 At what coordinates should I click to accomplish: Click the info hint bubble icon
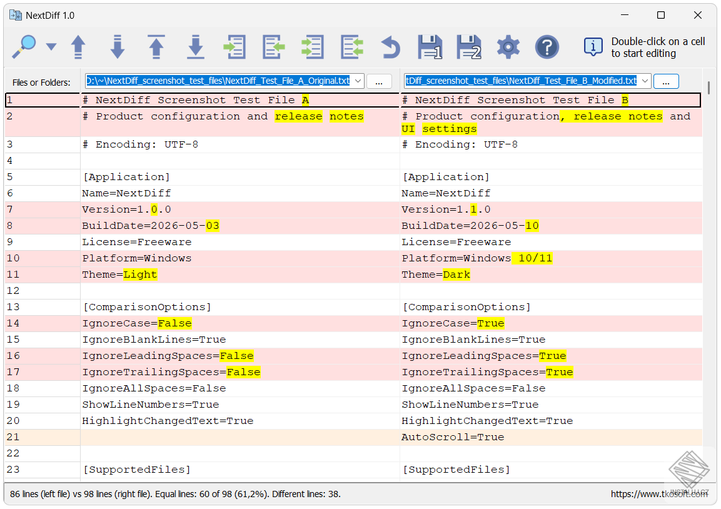(593, 47)
